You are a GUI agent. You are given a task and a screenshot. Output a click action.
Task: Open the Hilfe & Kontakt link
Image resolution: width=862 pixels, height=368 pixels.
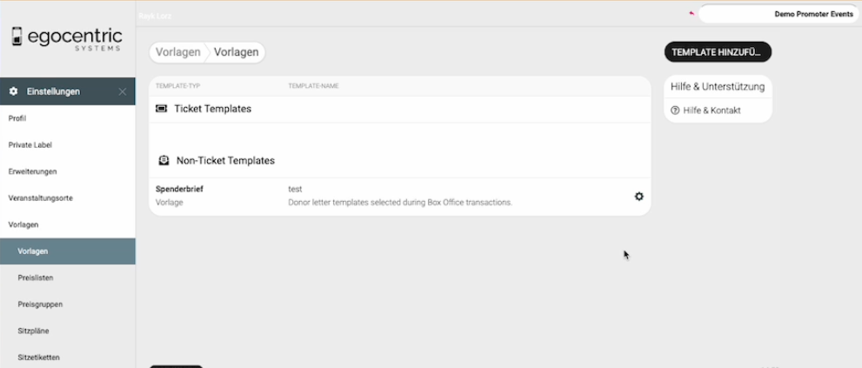pos(712,110)
